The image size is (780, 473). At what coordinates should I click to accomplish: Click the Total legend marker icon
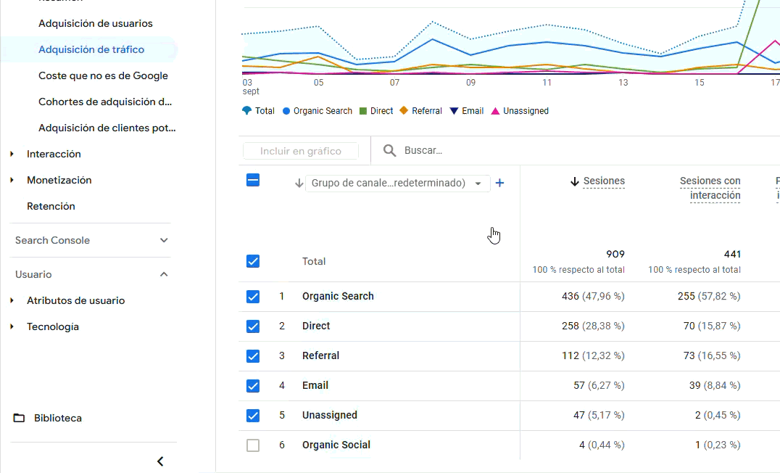[x=246, y=111]
